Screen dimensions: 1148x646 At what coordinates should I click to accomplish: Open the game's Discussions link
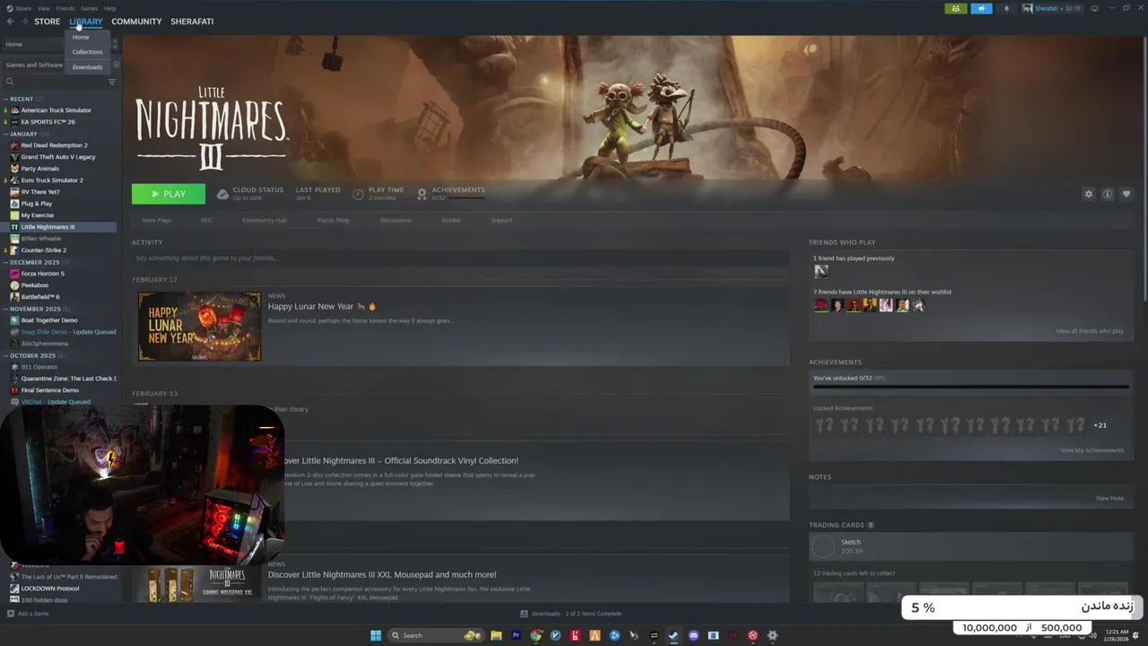point(396,220)
